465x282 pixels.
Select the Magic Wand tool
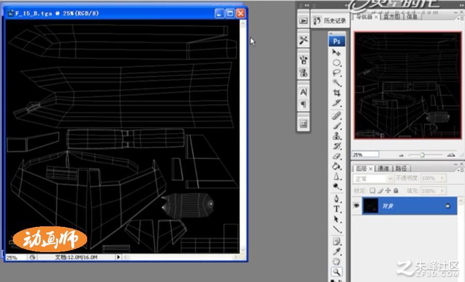pyautogui.click(x=336, y=82)
